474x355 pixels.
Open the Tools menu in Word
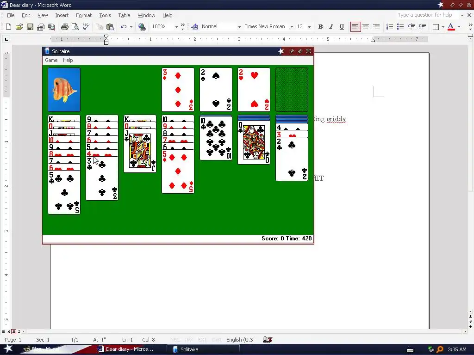tap(105, 15)
